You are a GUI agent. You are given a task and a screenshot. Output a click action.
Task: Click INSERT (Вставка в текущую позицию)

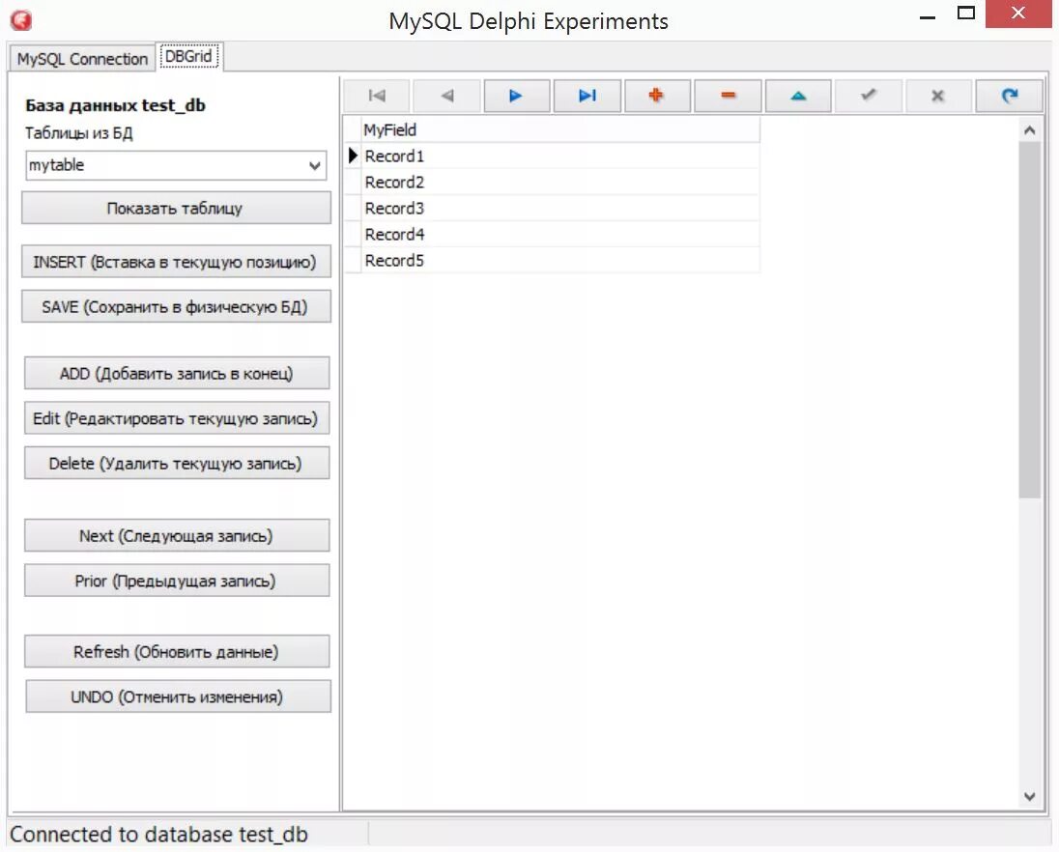[x=176, y=261]
